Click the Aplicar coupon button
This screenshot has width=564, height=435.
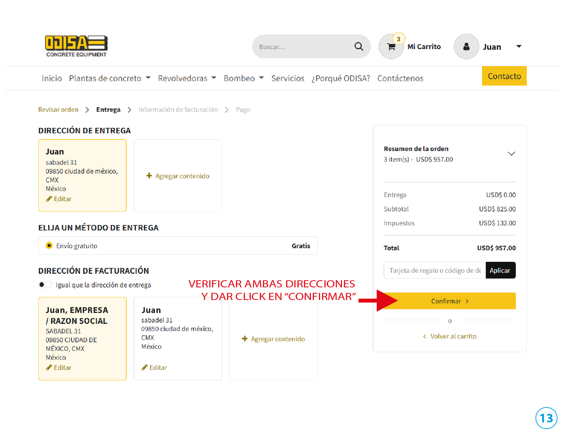click(500, 270)
